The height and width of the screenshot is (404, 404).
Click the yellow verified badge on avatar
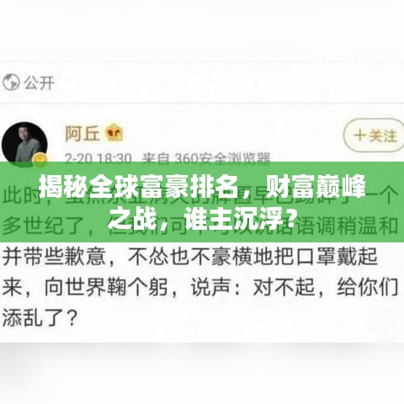click(x=40, y=160)
